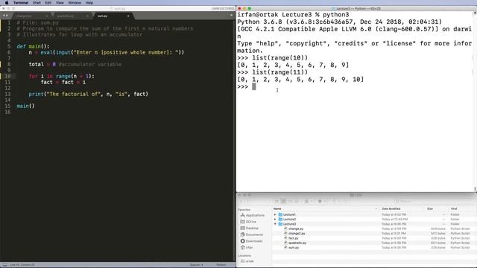Click the Python prompt line in Terminal
477x268 pixels.
247,87
